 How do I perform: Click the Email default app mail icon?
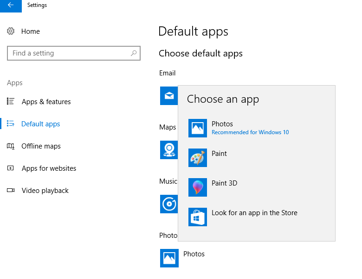168,96
